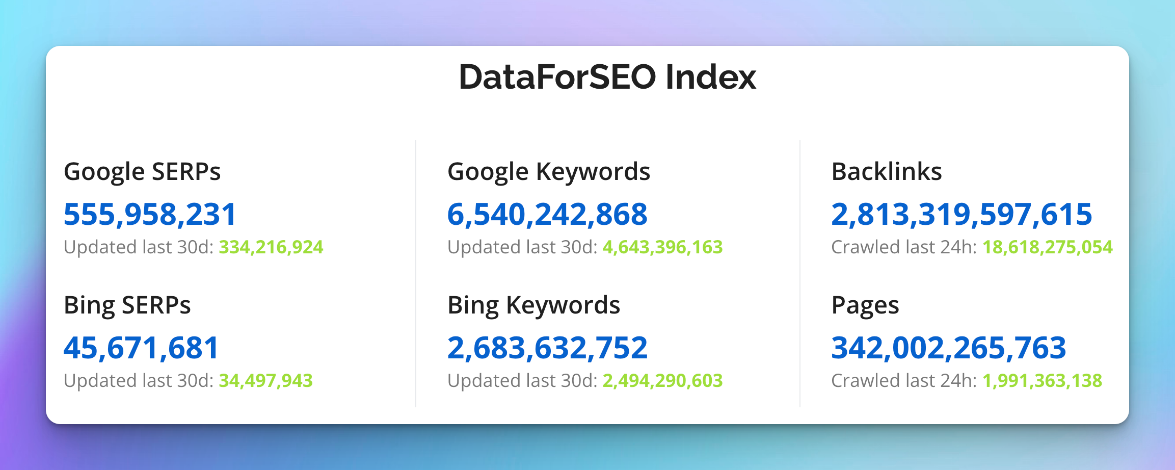Click the Google SERPs total 555,958,231

pos(150,214)
